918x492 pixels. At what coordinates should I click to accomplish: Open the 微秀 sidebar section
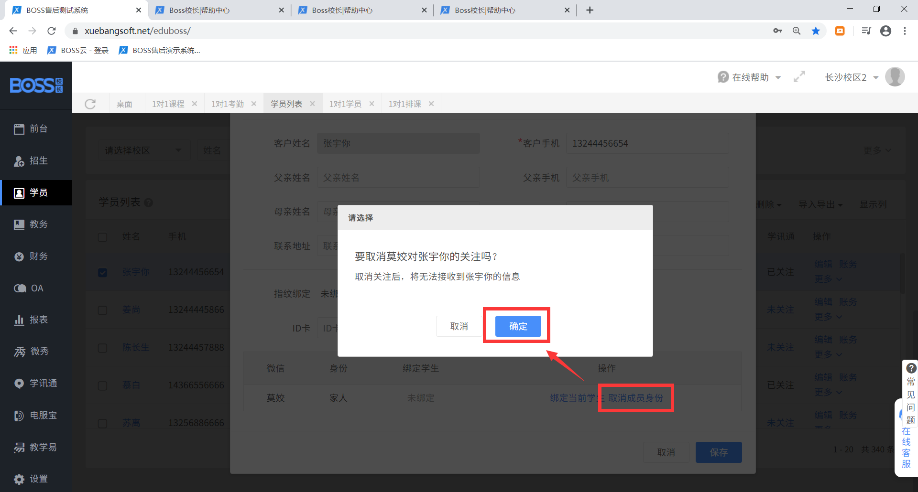pyautogui.click(x=36, y=352)
